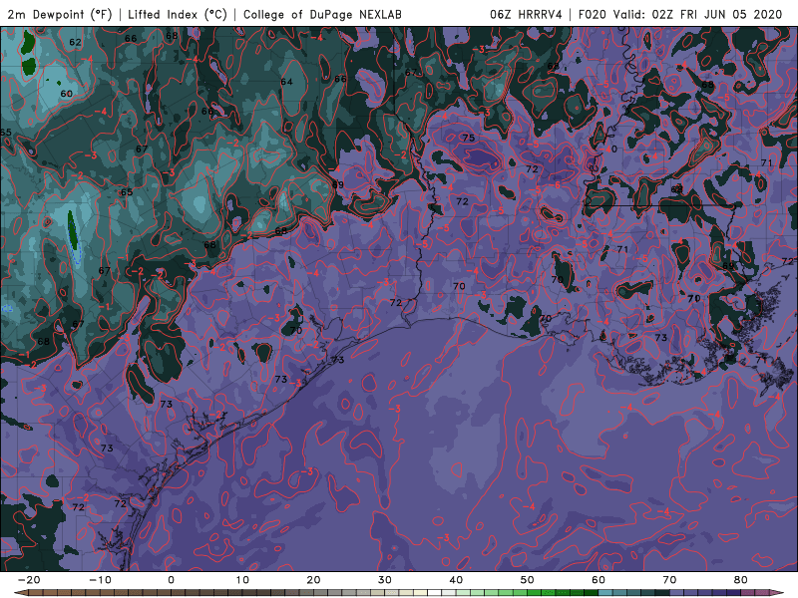The height and width of the screenshot is (598, 798).
Task: Click the right arrow end of the color bar
Action: [776, 593]
